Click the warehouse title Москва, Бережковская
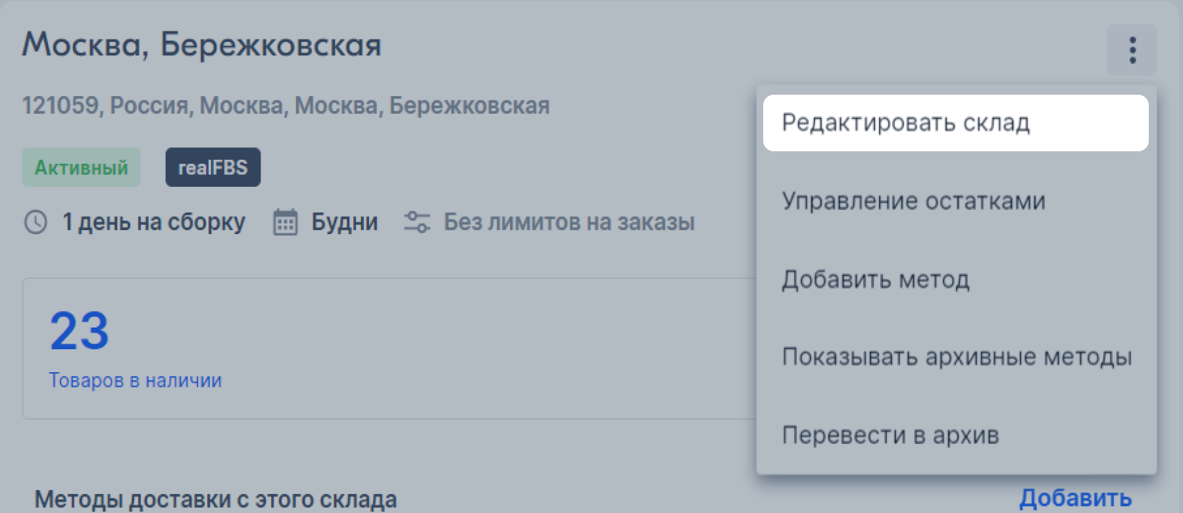Viewport: 1183px width, 513px height. point(202,45)
